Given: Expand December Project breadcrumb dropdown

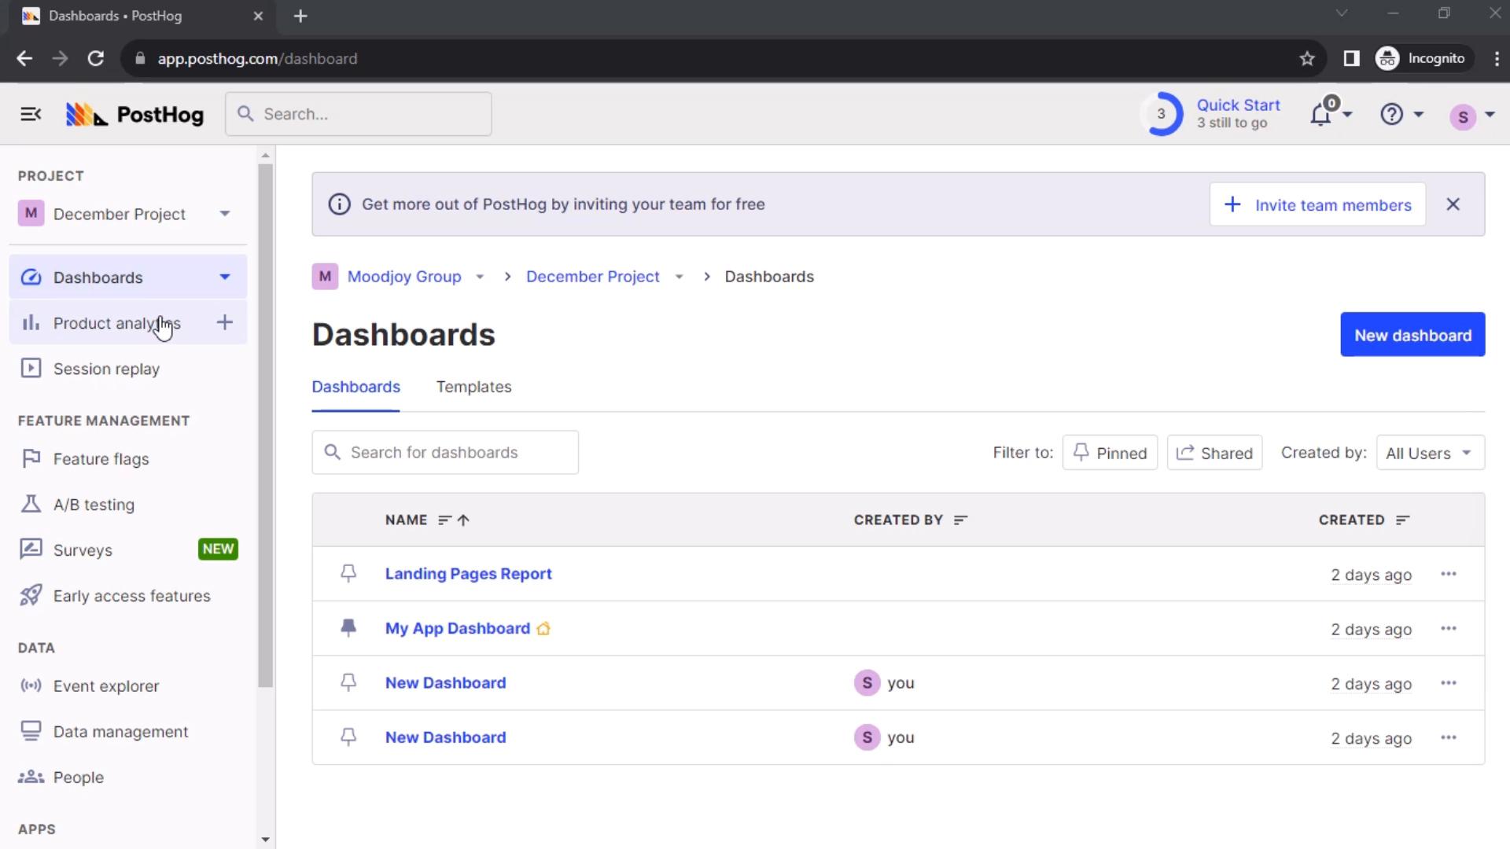Looking at the screenshot, I should (678, 276).
